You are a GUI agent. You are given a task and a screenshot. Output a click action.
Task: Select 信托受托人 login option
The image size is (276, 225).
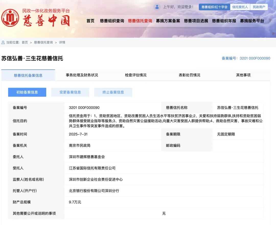point(240,7)
